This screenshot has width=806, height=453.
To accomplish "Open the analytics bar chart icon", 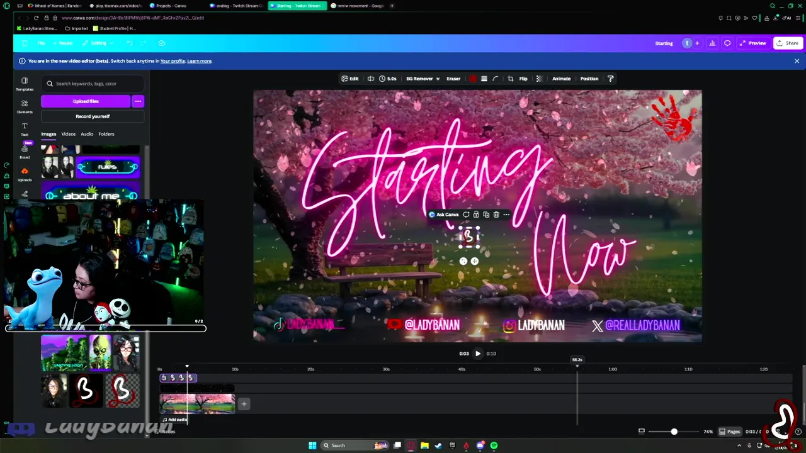I will [712, 43].
